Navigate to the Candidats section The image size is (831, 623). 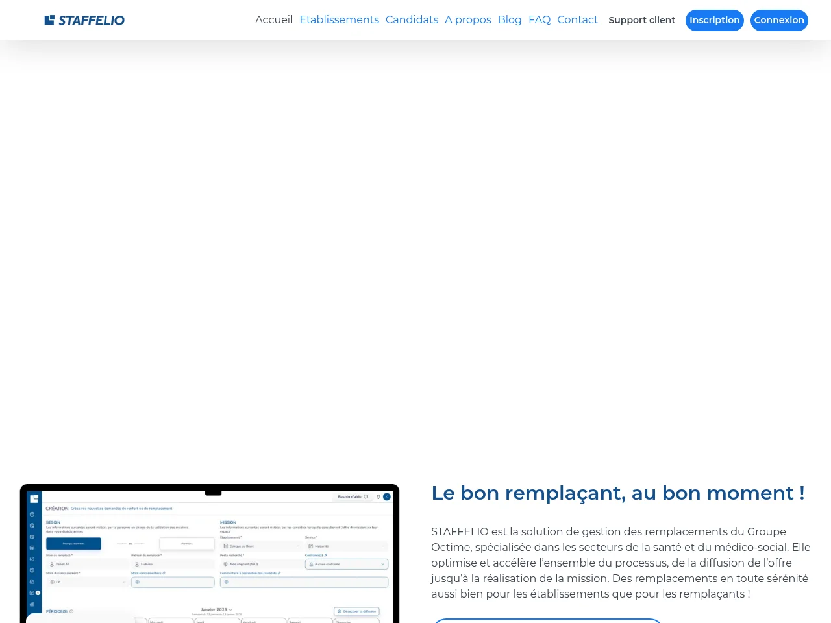(x=412, y=20)
